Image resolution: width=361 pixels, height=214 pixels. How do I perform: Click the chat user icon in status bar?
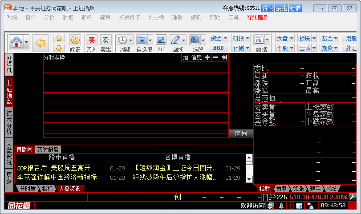tap(310, 206)
